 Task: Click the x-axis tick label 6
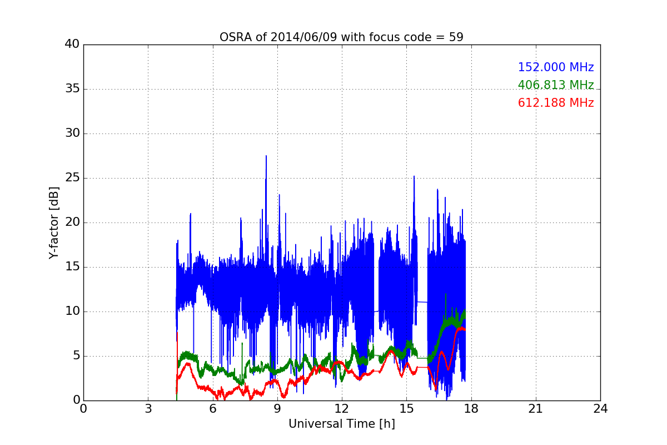coord(212,409)
